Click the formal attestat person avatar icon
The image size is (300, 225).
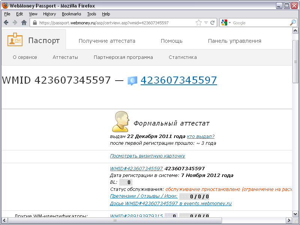[x=120, y=121]
